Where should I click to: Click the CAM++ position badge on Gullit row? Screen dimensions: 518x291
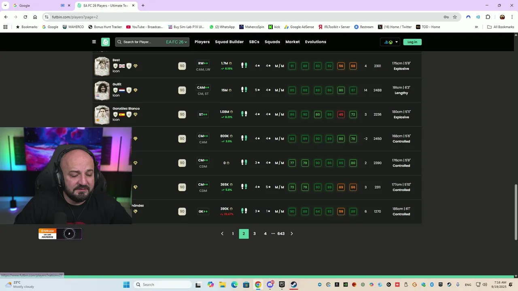tap(203, 88)
